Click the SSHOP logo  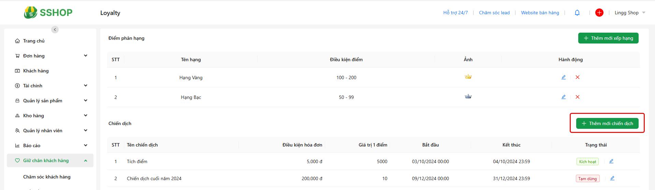point(48,13)
